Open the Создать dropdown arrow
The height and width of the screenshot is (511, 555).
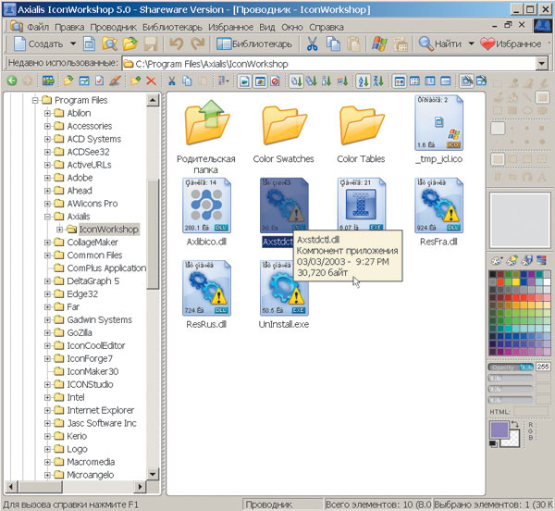point(73,44)
